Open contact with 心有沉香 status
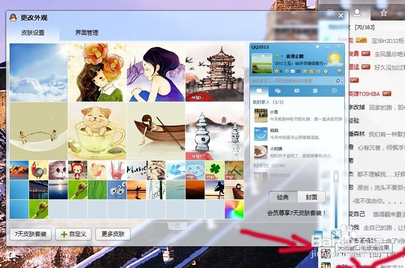Image resolution: width=405 pixels, height=268 pixels. tap(376, 147)
